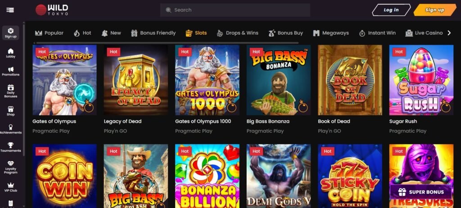Open the hamburger menu icon
The width and height of the screenshot is (461, 208).
point(10,10)
